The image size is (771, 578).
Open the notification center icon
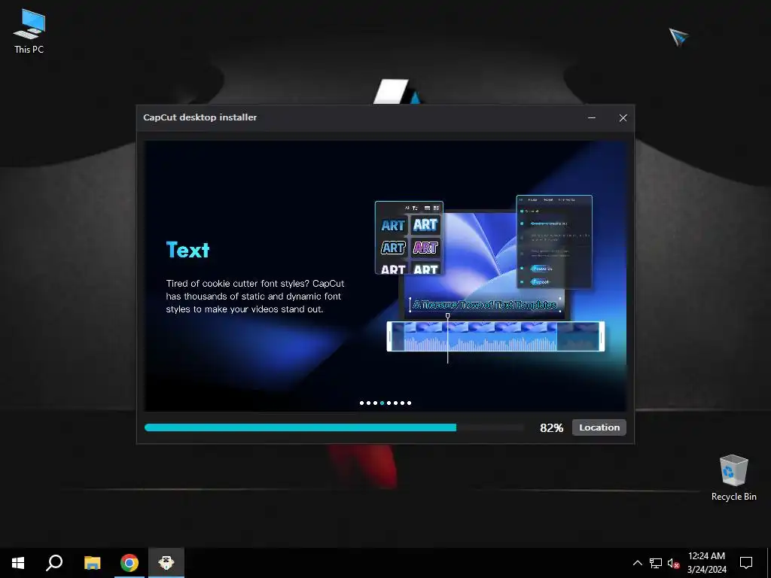[x=746, y=563]
